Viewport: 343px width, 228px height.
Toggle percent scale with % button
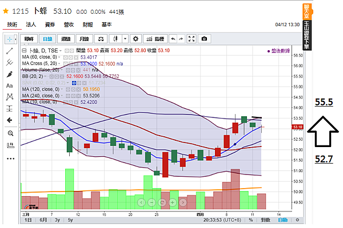click(x=251, y=220)
